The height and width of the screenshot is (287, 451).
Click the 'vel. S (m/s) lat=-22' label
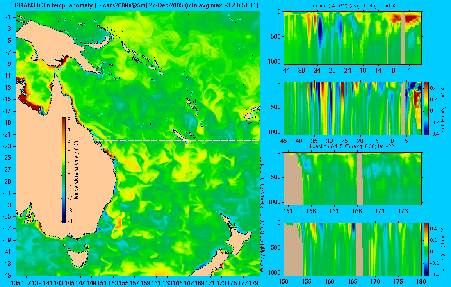(x=443, y=249)
